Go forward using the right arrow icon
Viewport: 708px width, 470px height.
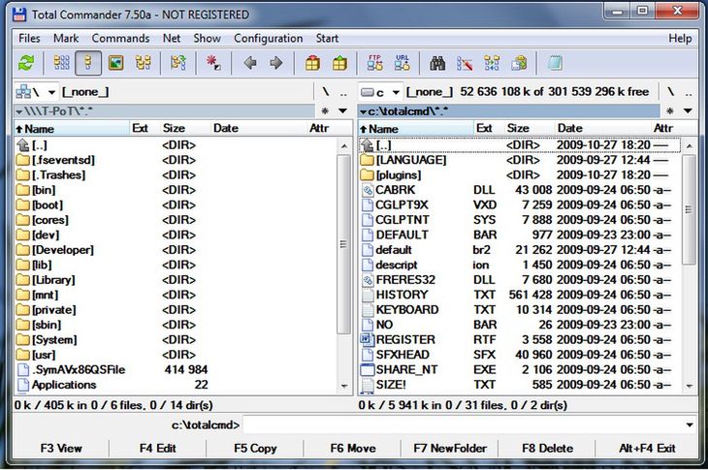[275, 63]
